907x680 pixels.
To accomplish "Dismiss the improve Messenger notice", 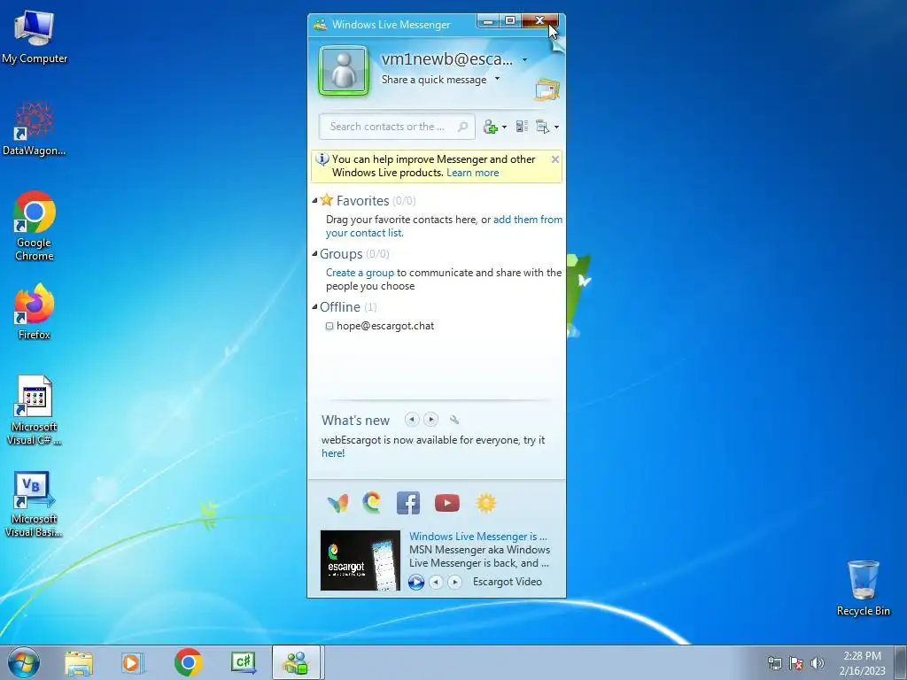I will pyautogui.click(x=555, y=159).
